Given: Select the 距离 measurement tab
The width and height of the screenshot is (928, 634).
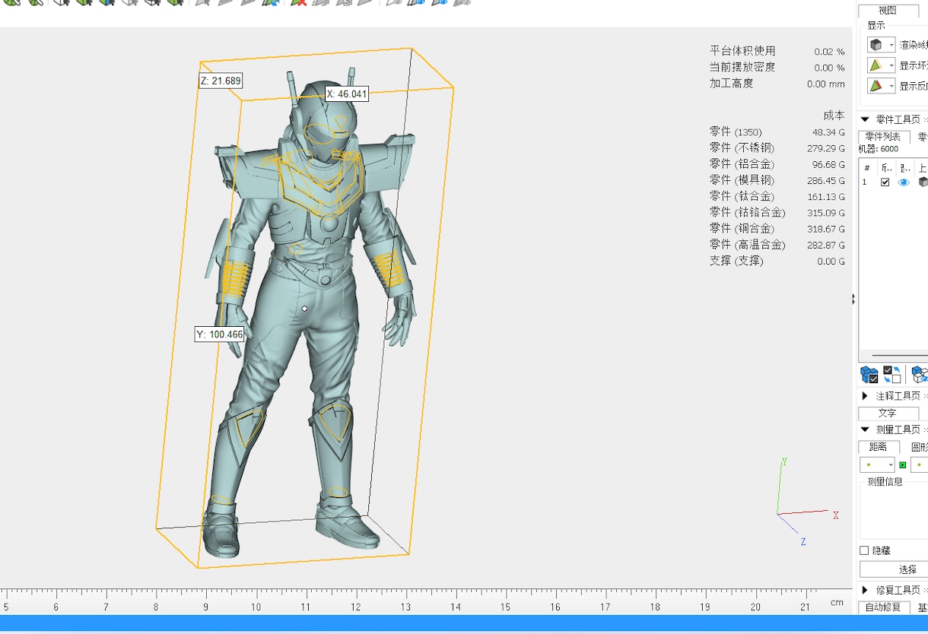Looking at the screenshot, I should coord(879,447).
